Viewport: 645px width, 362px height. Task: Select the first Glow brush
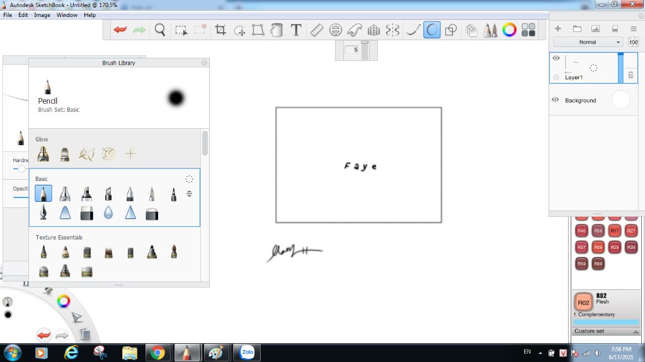click(x=43, y=154)
